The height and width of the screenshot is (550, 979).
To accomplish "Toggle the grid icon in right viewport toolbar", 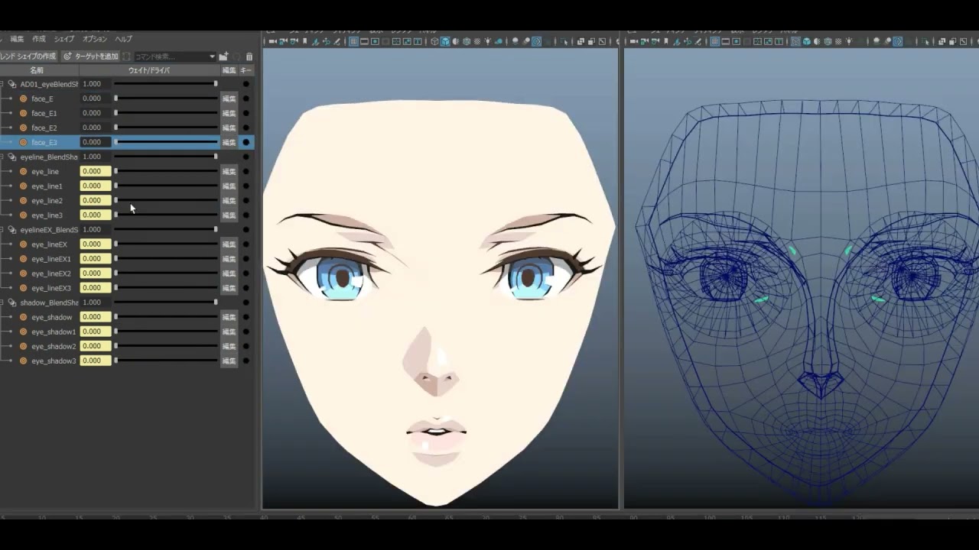I will pos(715,41).
